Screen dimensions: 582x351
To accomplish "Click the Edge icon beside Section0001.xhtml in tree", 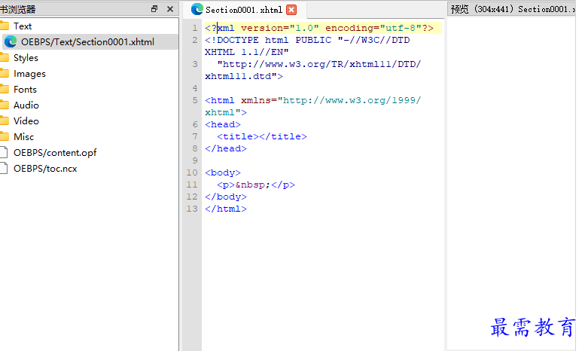I will click(11, 41).
